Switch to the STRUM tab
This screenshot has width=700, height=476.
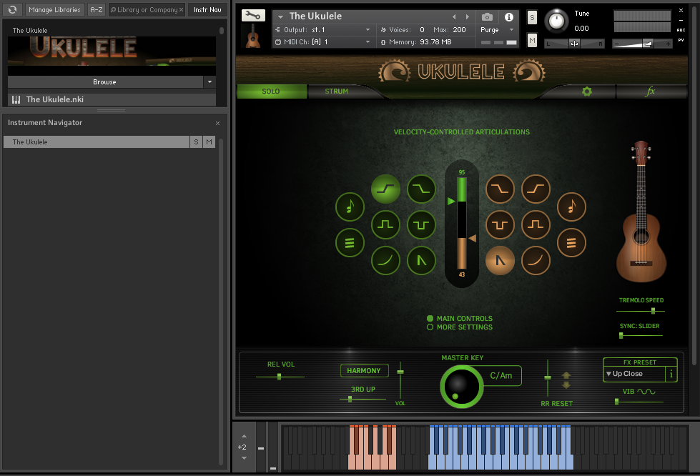[x=337, y=91]
